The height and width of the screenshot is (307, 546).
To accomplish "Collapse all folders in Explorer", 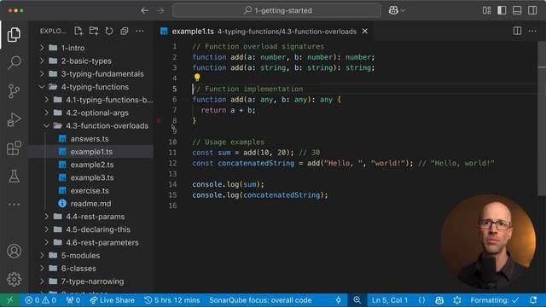I will pos(125,31).
